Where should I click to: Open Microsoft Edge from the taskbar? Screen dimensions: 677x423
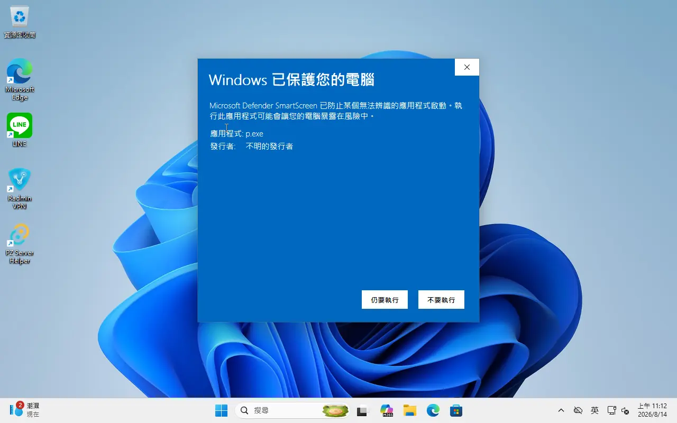click(433, 410)
